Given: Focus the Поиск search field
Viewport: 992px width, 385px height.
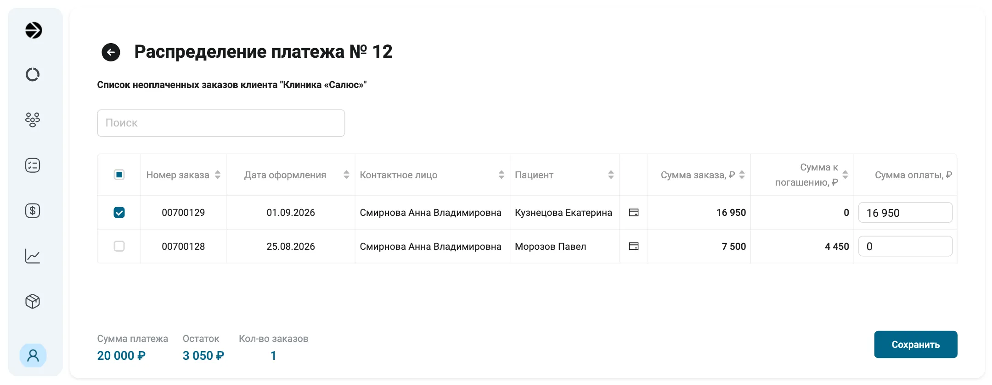Looking at the screenshot, I should tap(221, 123).
